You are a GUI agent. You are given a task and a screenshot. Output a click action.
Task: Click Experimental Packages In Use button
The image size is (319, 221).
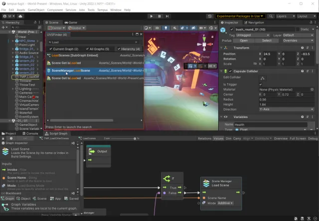pyautogui.click(x=240, y=16)
